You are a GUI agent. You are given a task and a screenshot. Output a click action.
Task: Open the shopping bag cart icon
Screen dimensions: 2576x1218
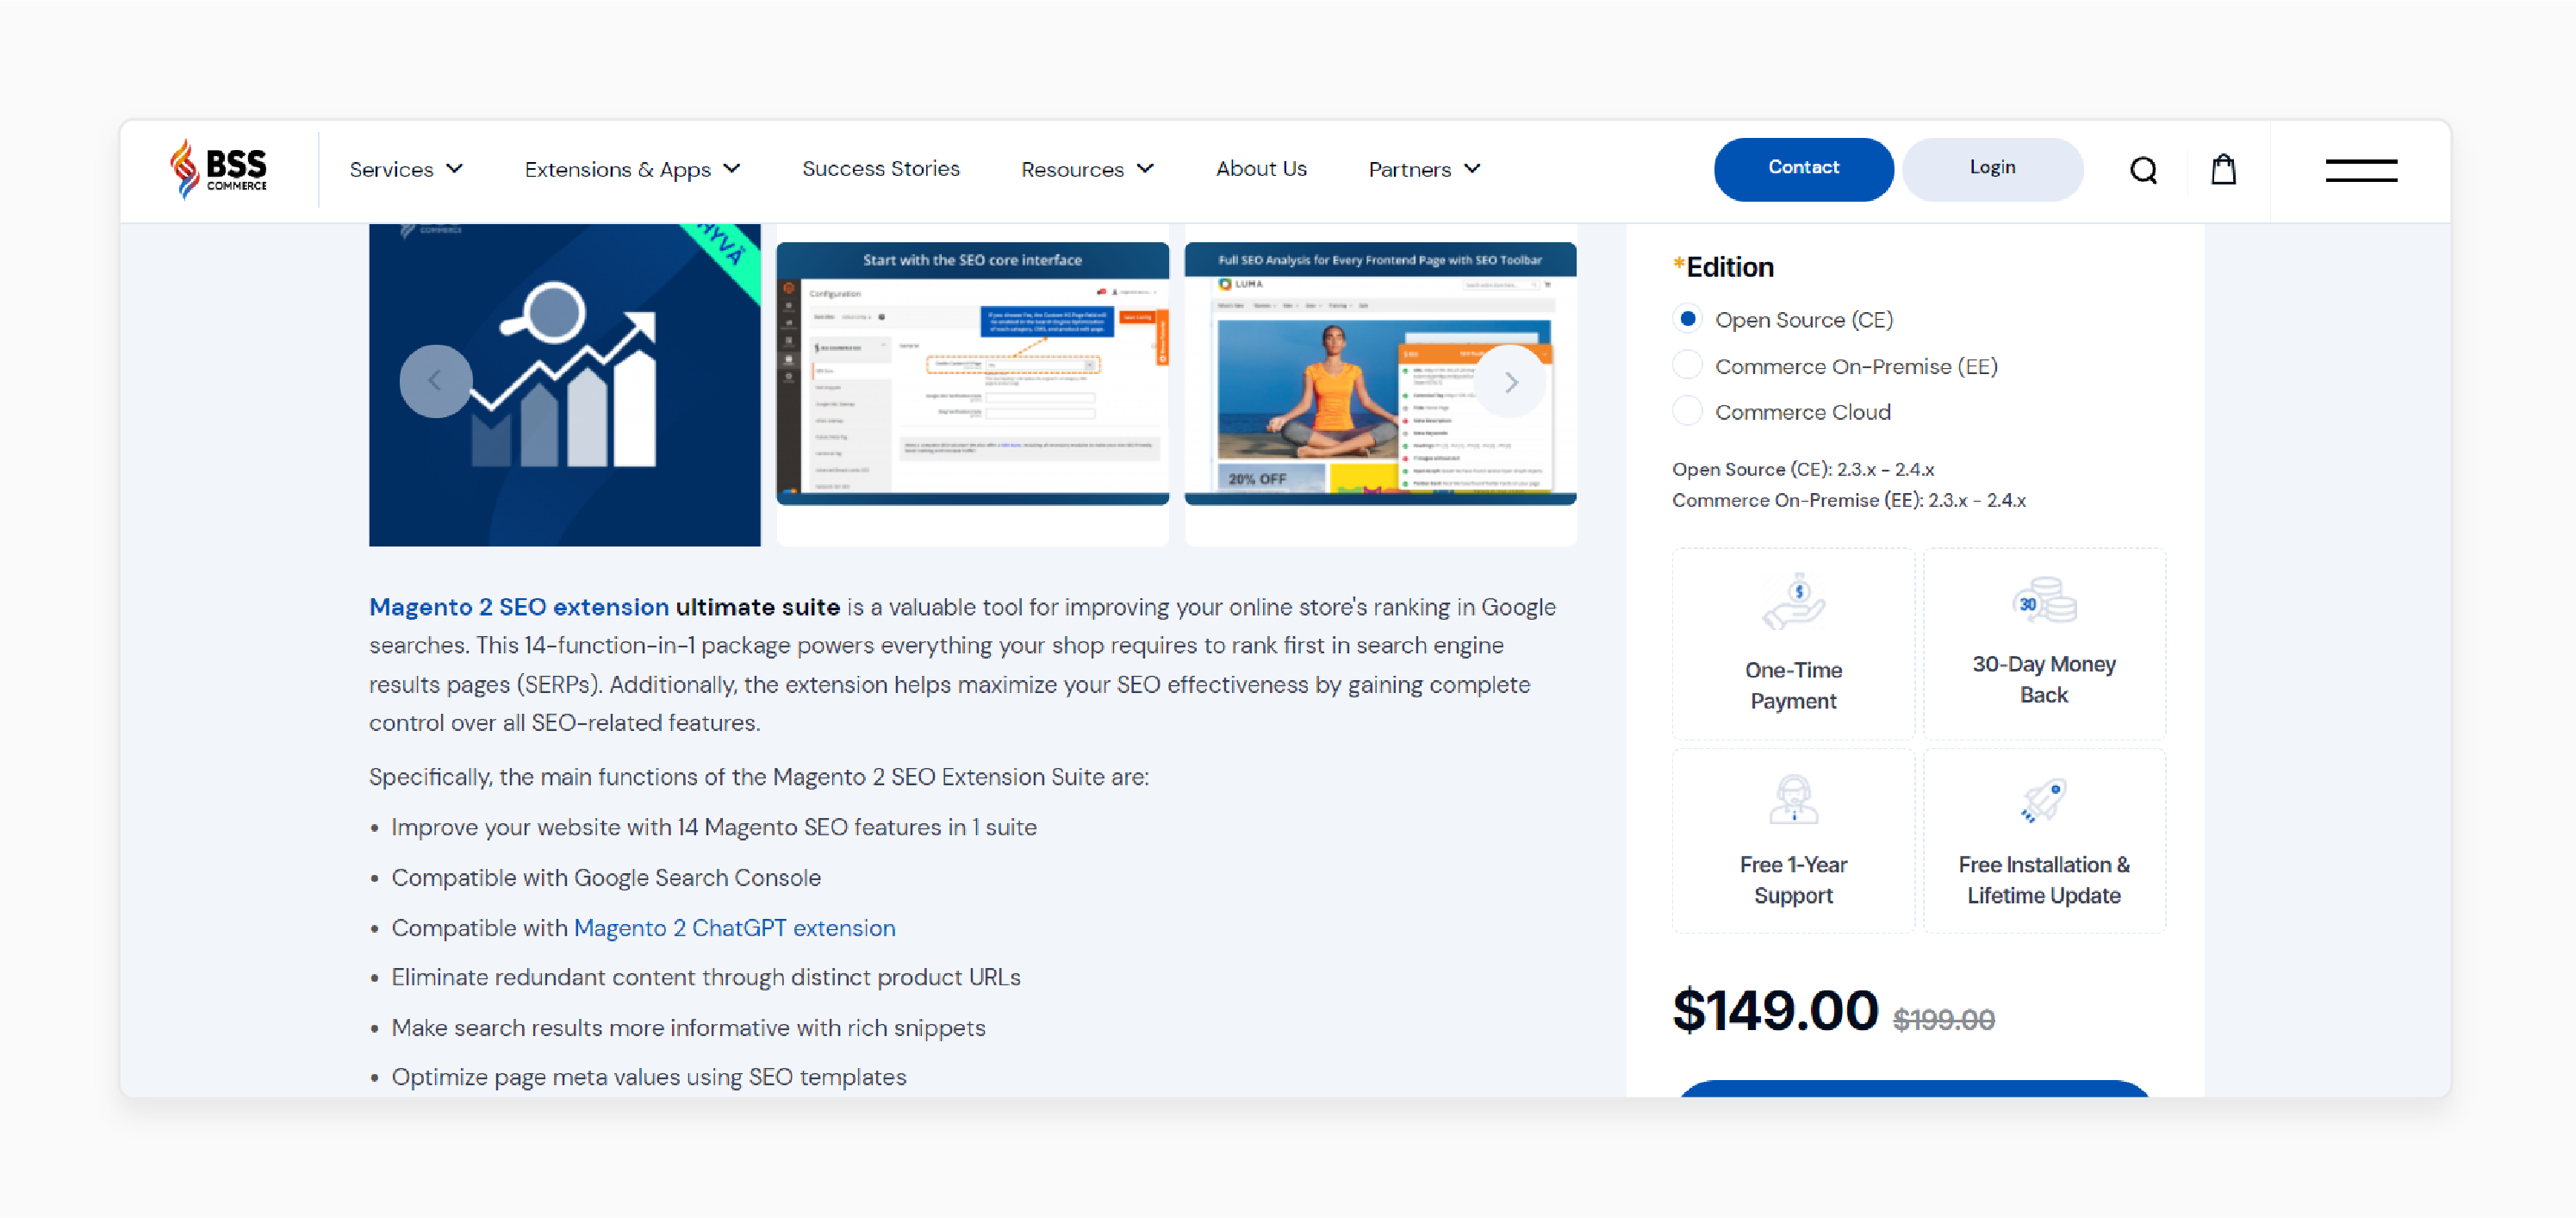click(x=2223, y=169)
